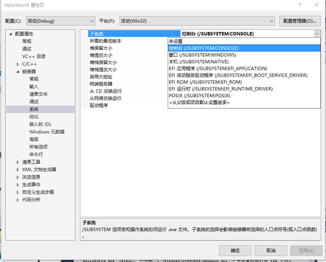Expand the C/C++ tree node
Viewport: 326px width, 262px height.
(18, 64)
